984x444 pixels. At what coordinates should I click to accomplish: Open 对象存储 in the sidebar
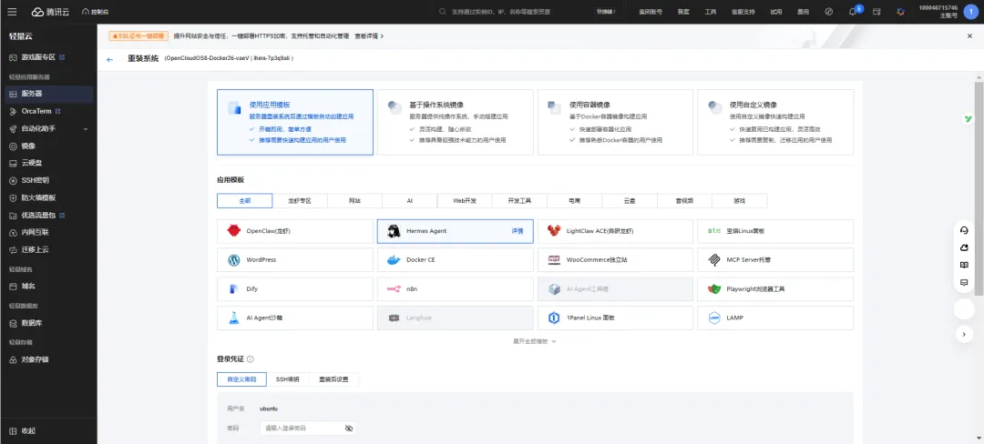36,360
